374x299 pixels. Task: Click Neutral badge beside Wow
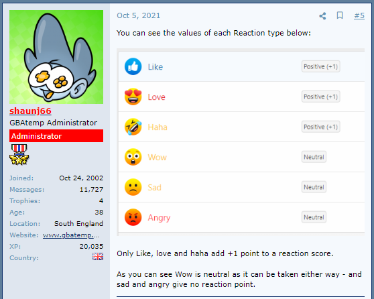[x=314, y=157]
